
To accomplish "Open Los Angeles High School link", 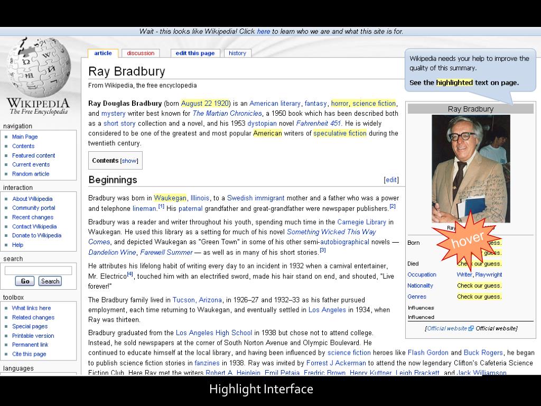I will coord(214,333).
